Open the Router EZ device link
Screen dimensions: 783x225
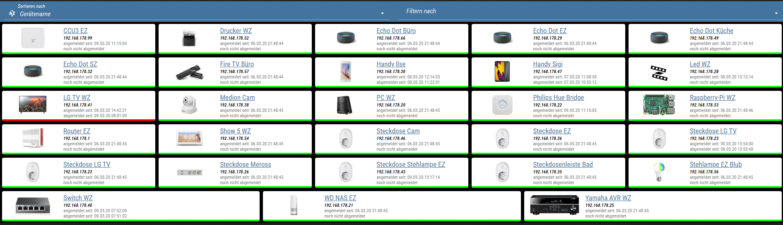[x=77, y=131]
